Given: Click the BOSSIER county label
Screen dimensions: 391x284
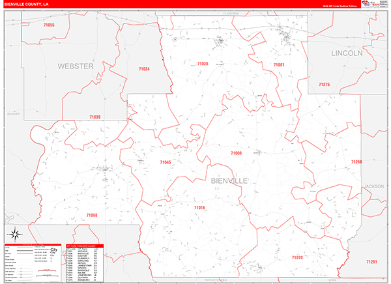Looking at the screenshot, I should [13, 114].
